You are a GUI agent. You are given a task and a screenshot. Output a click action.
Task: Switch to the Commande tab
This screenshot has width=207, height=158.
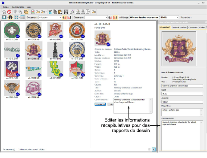pyautogui.click(x=193, y=27)
